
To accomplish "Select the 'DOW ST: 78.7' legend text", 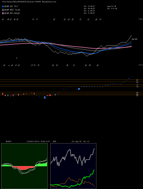I will (11, 6).
